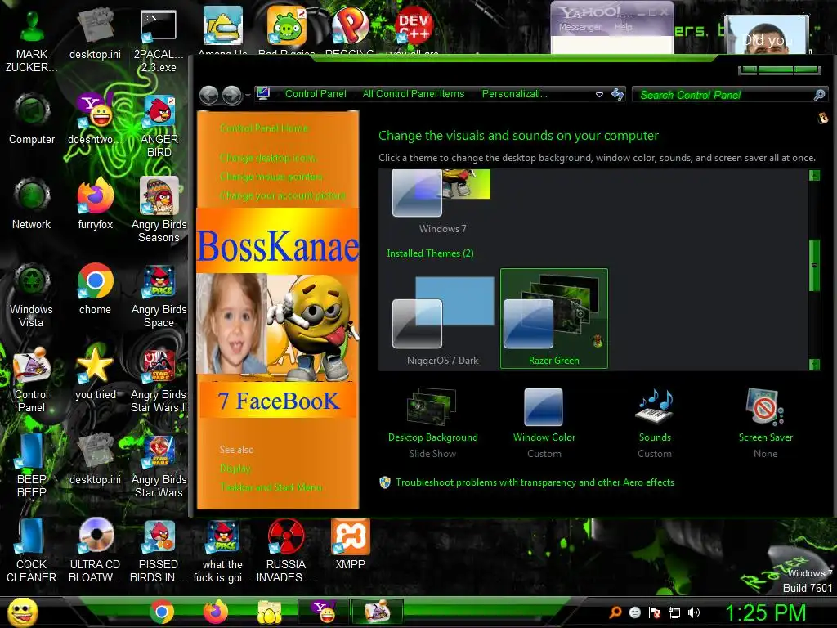837x628 pixels.
Task: Select the Razer Green theme
Action: click(553, 318)
